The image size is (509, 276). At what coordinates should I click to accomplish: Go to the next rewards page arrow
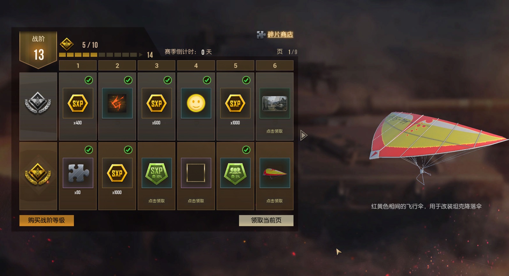(304, 135)
